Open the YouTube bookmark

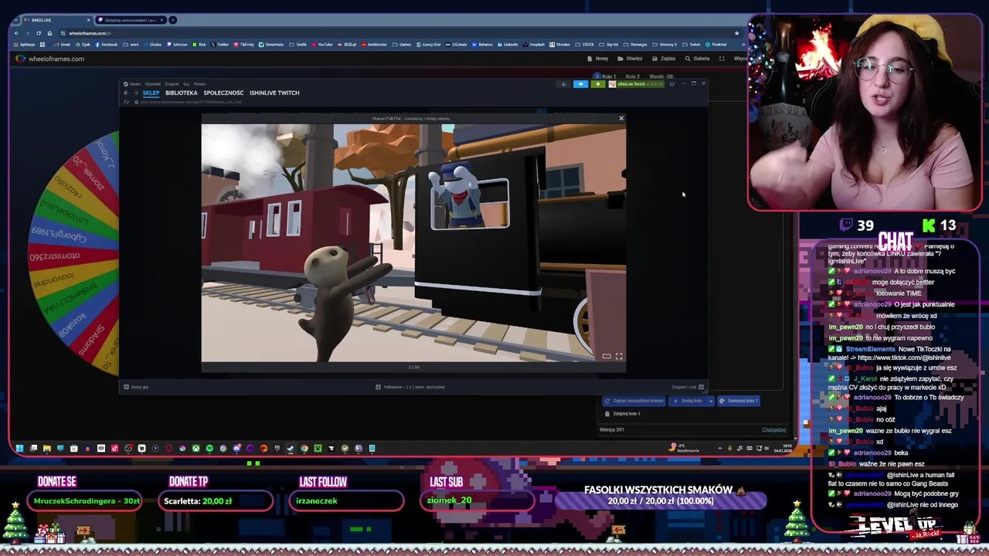tap(322, 45)
